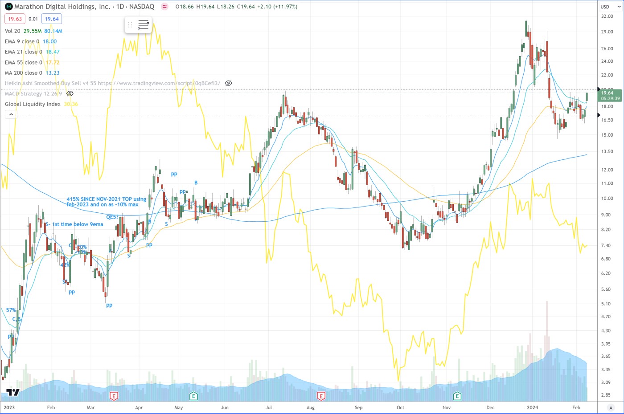Click the blue 19.64 buy price button
This screenshot has height=414, width=624.
pyautogui.click(x=52, y=19)
